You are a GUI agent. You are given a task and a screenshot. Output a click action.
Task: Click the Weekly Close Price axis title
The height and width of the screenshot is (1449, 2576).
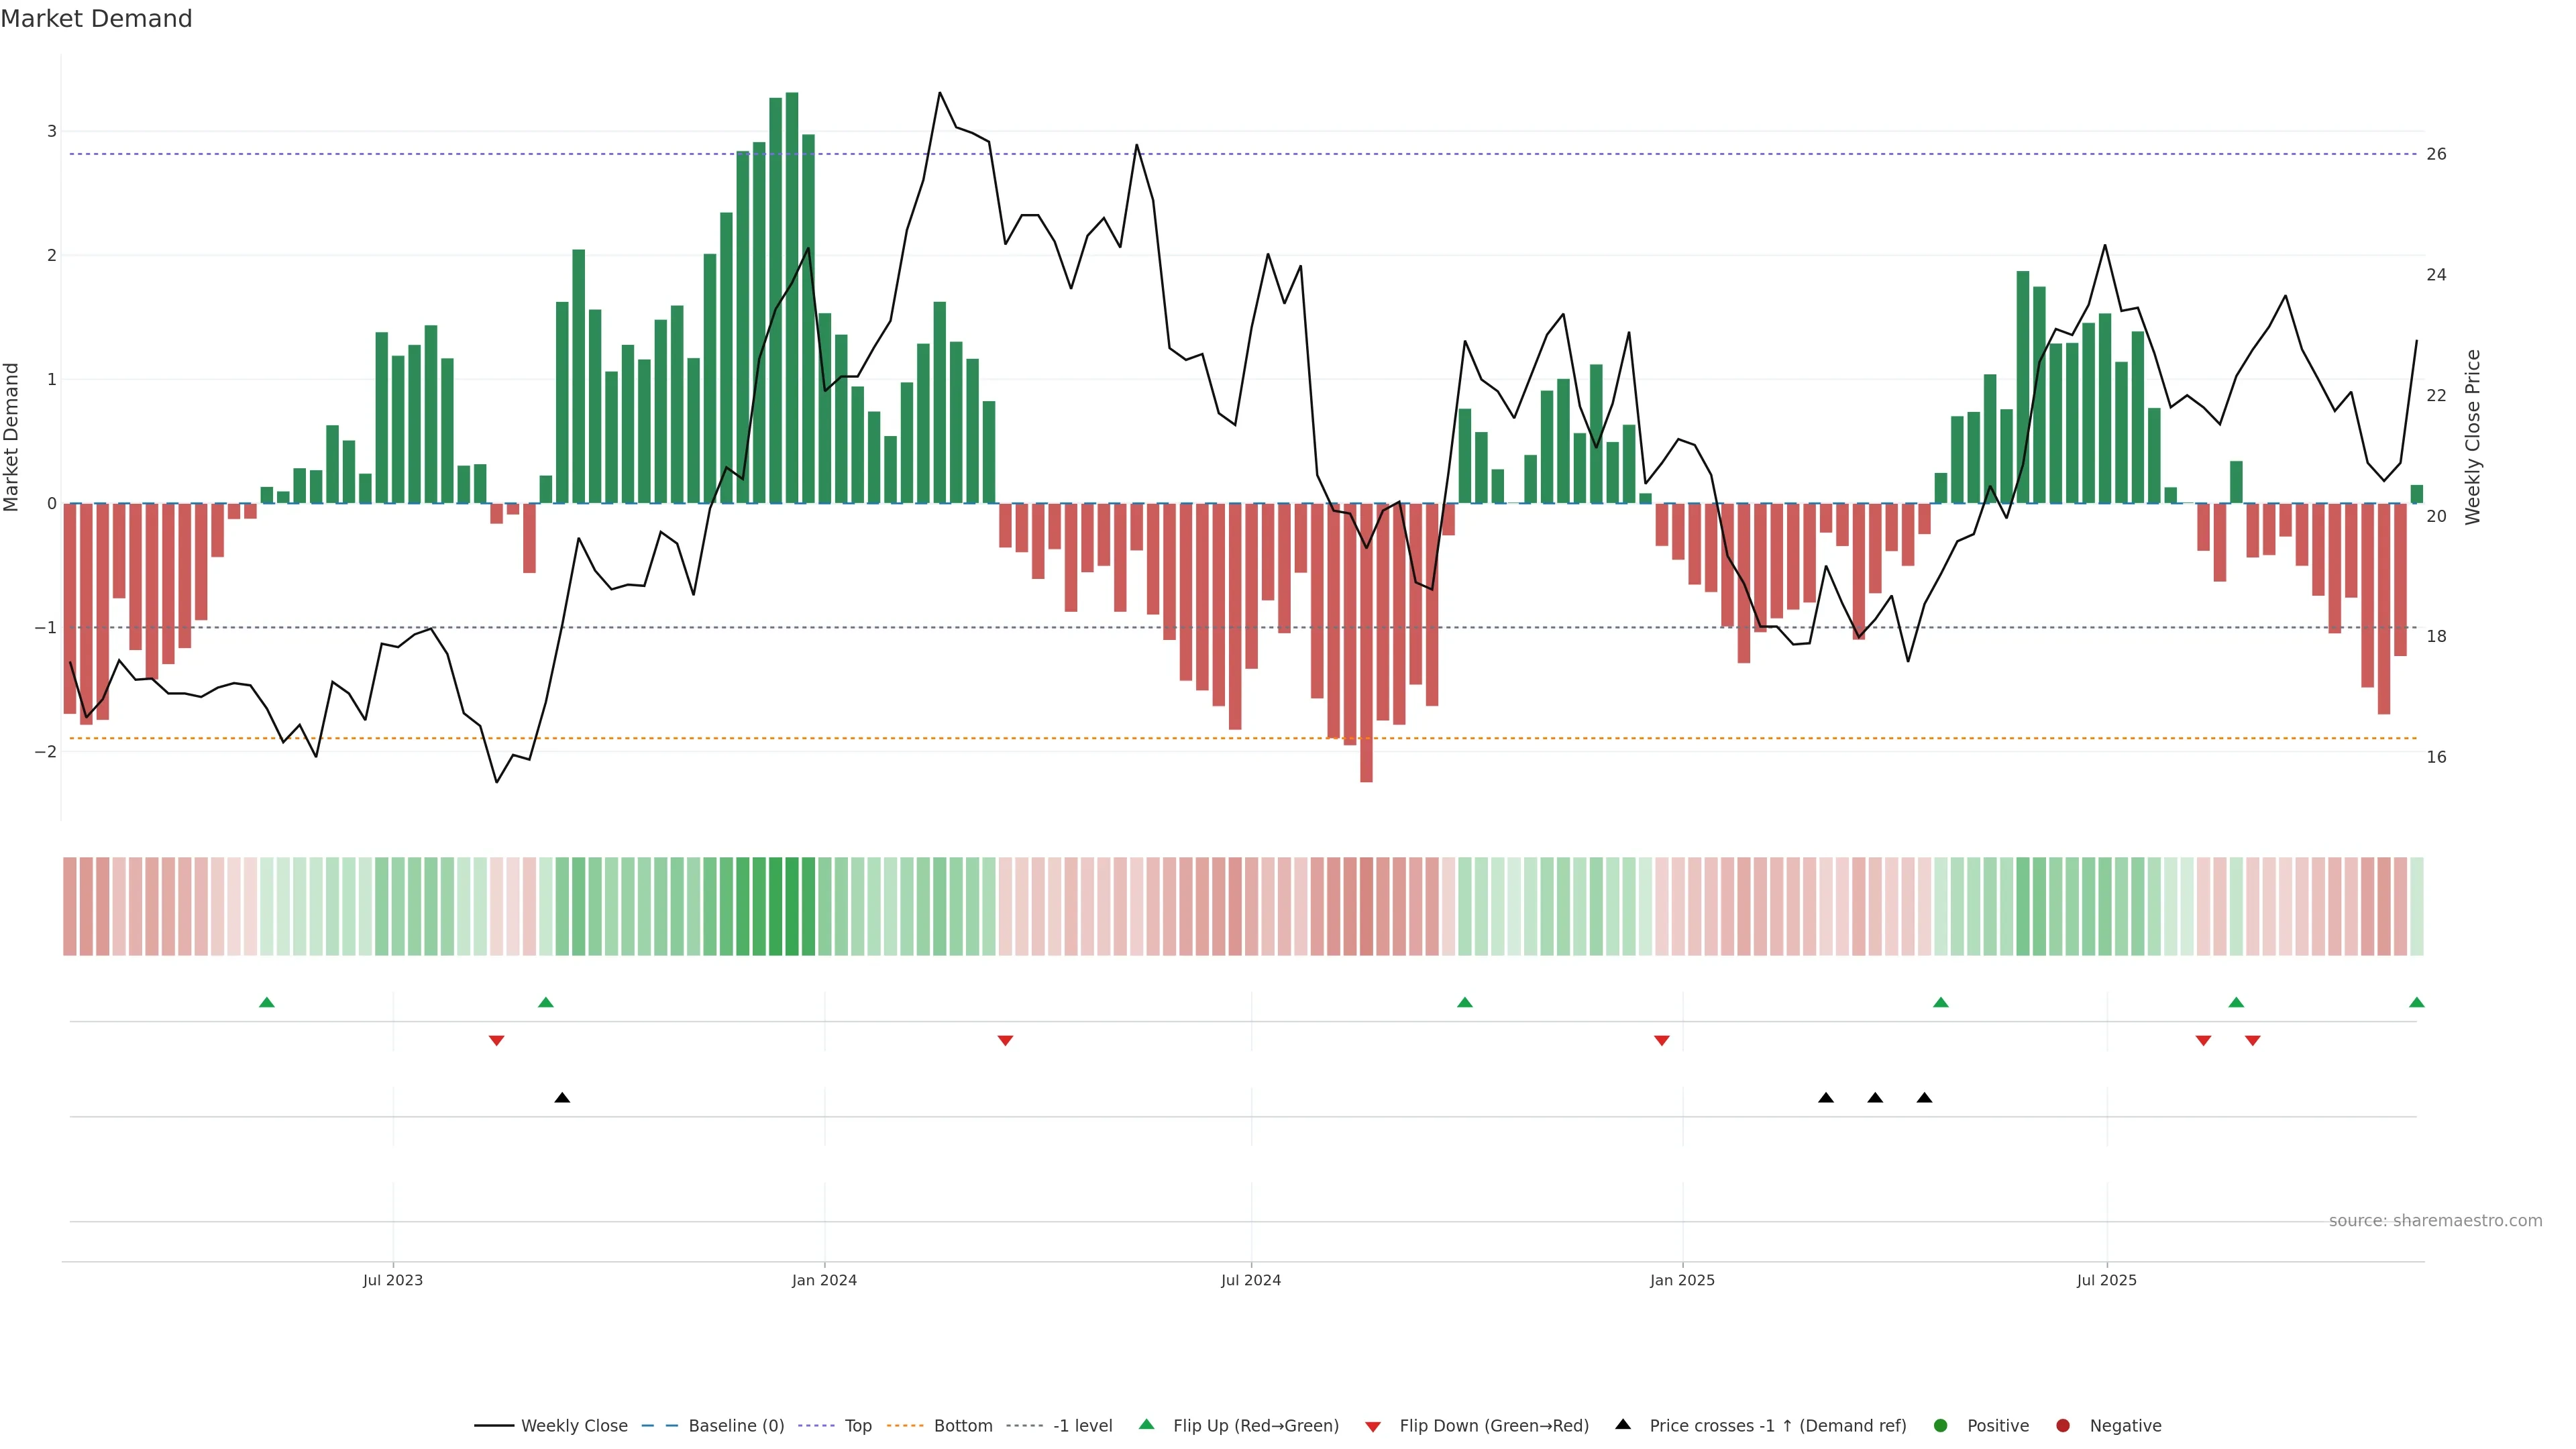coord(2472,437)
